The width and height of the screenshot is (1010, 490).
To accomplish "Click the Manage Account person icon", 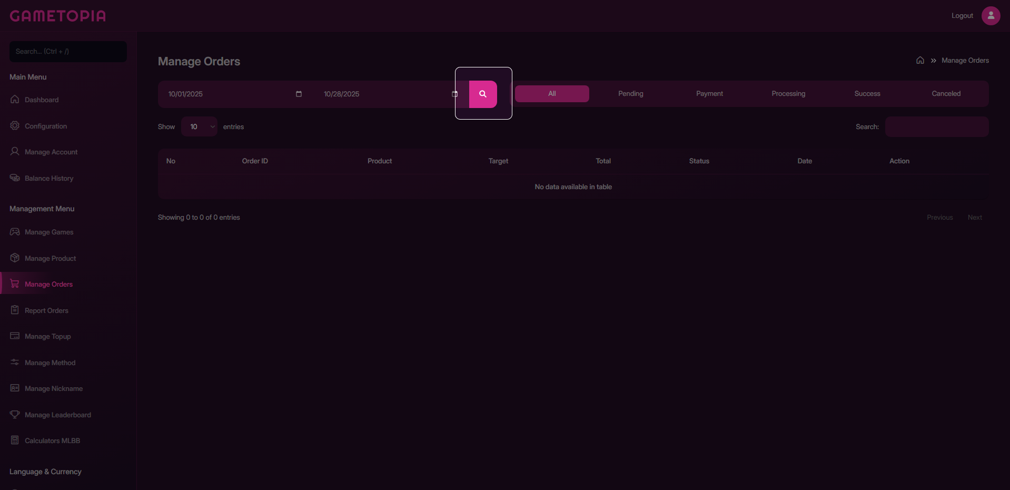I will 15,151.
